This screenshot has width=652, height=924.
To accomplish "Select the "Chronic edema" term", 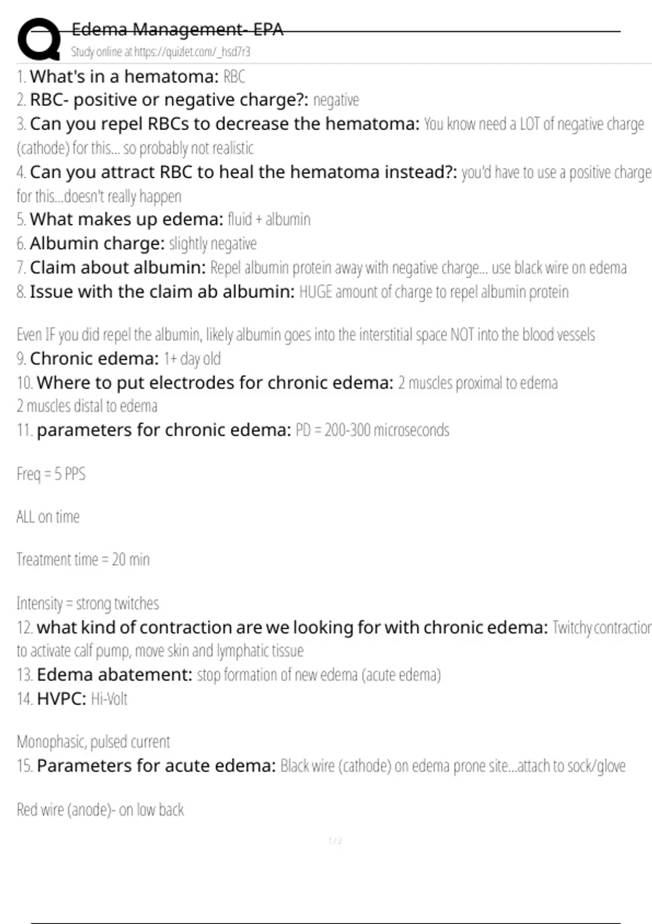I will 95,359.
